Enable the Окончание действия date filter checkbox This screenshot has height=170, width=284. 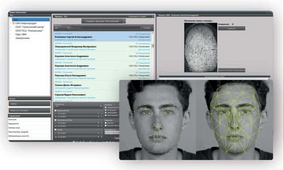pos(55,120)
